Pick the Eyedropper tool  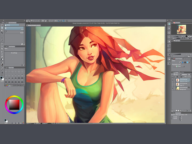tap(2, 41)
